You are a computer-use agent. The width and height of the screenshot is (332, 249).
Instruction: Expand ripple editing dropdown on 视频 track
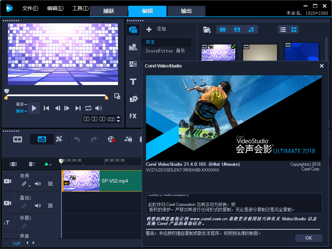click(x=29, y=186)
